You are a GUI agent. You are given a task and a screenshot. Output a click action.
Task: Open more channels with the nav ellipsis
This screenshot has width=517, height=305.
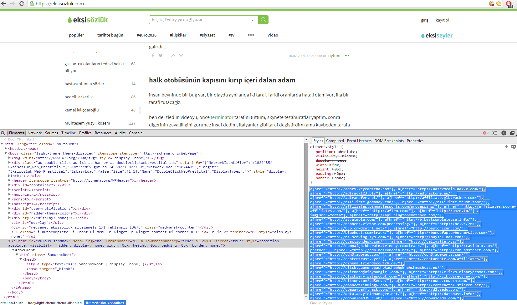click(251, 35)
